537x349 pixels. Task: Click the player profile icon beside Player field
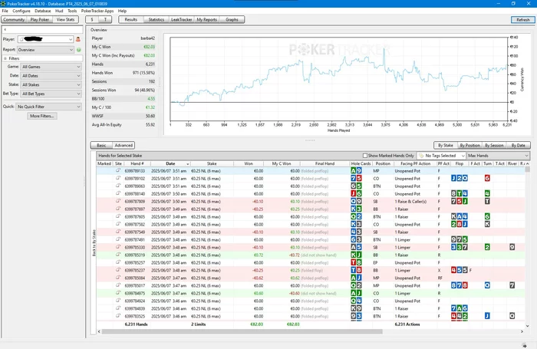[78, 38]
